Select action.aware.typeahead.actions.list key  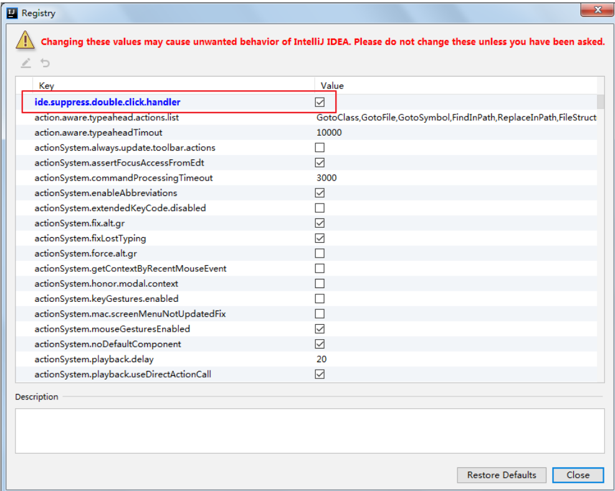point(107,118)
